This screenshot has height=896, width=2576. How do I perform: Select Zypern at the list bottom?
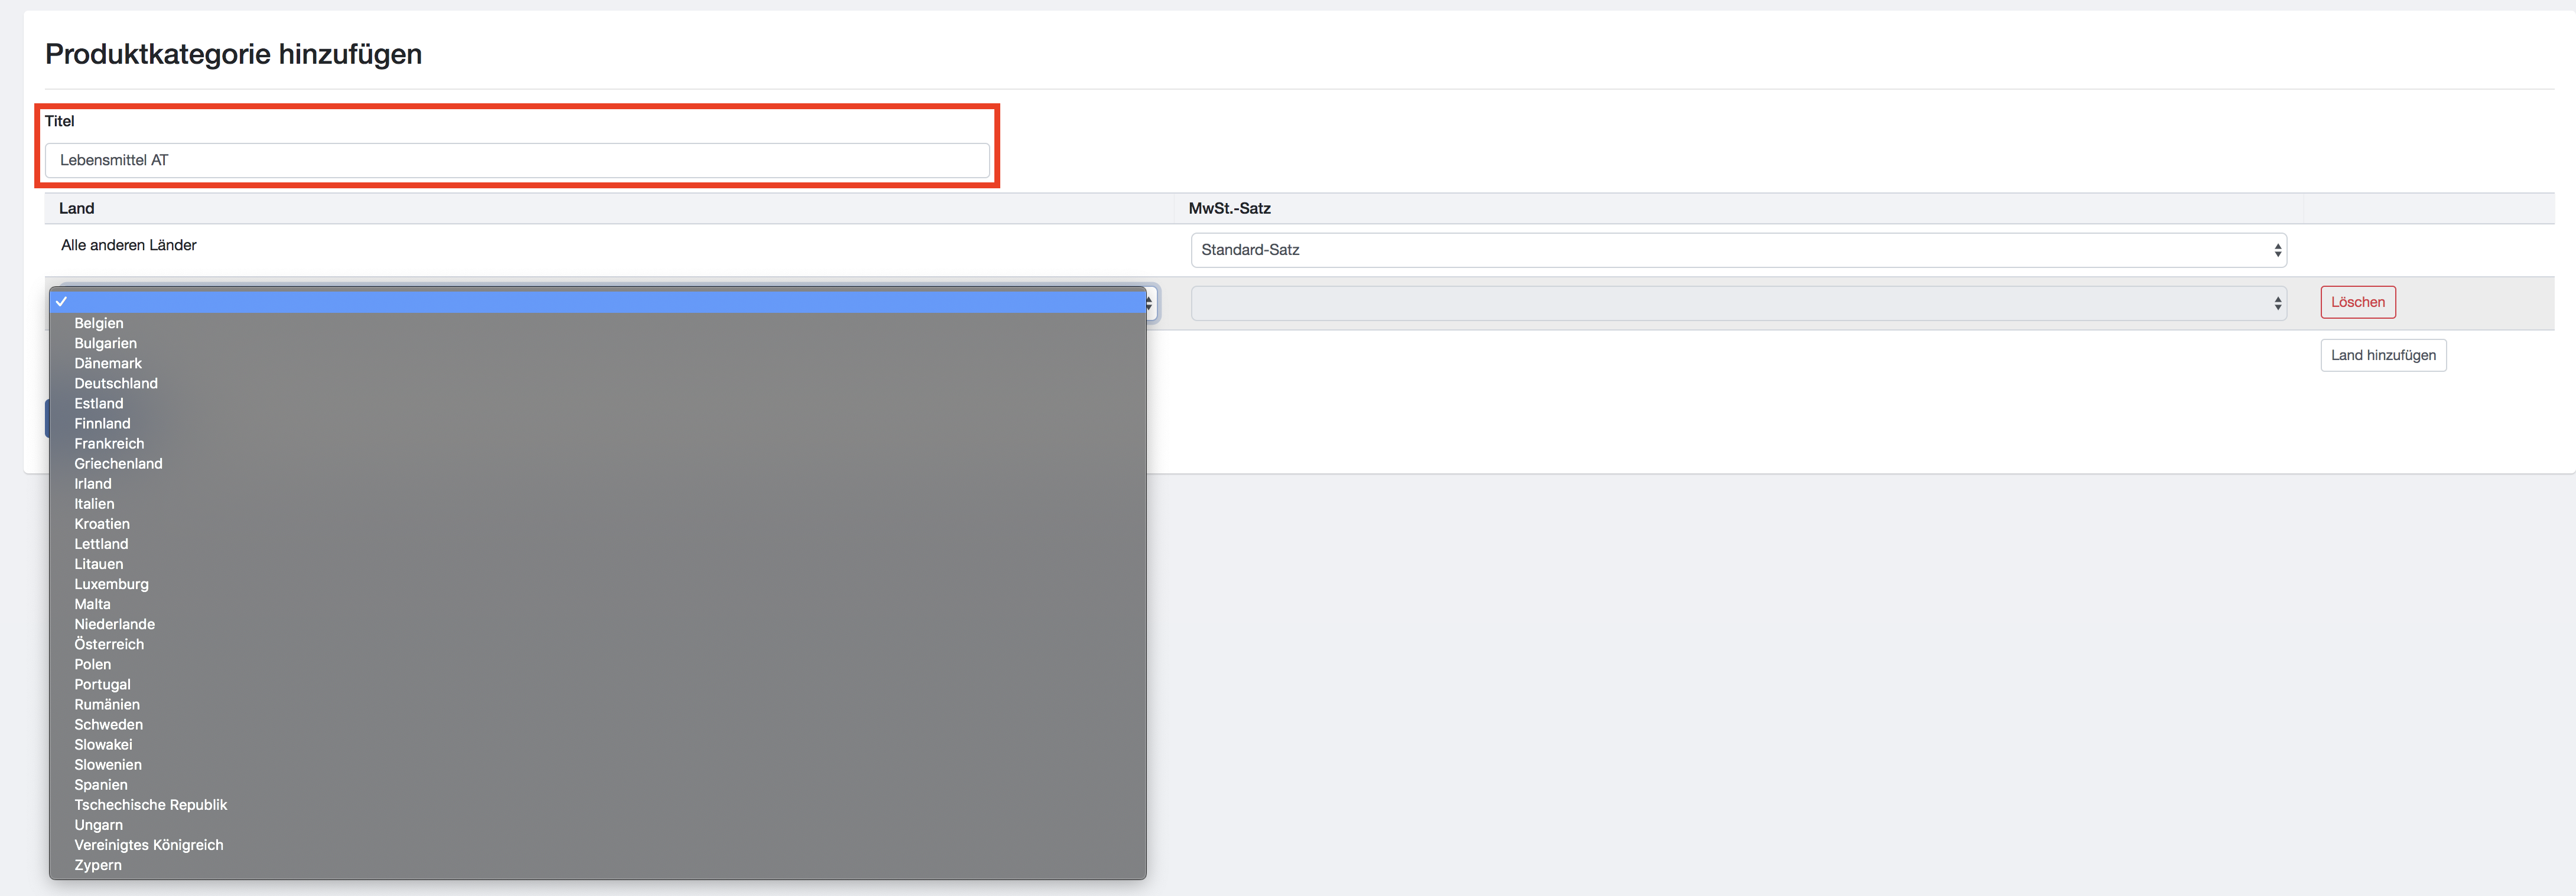98,865
